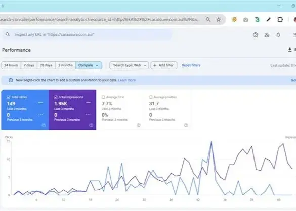Toggle the Total clicks checkbox
This screenshot has width=296, height=211.
click(8, 97)
